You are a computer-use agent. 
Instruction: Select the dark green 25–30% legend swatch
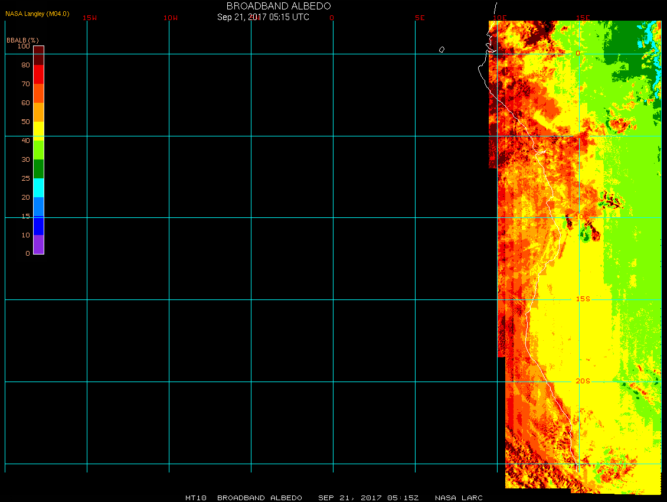coord(38,169)
